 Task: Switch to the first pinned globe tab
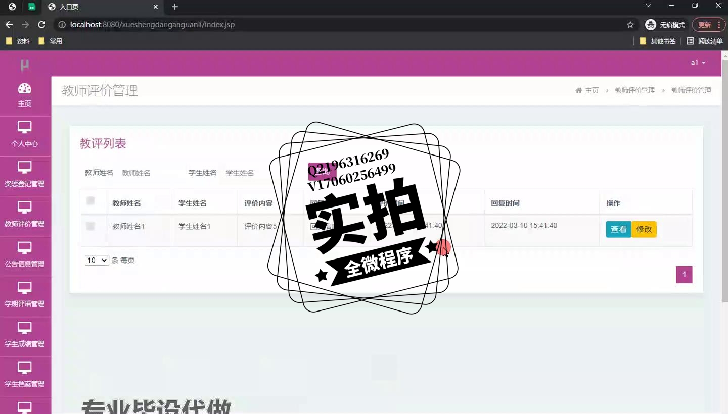(x=12, y=7)
